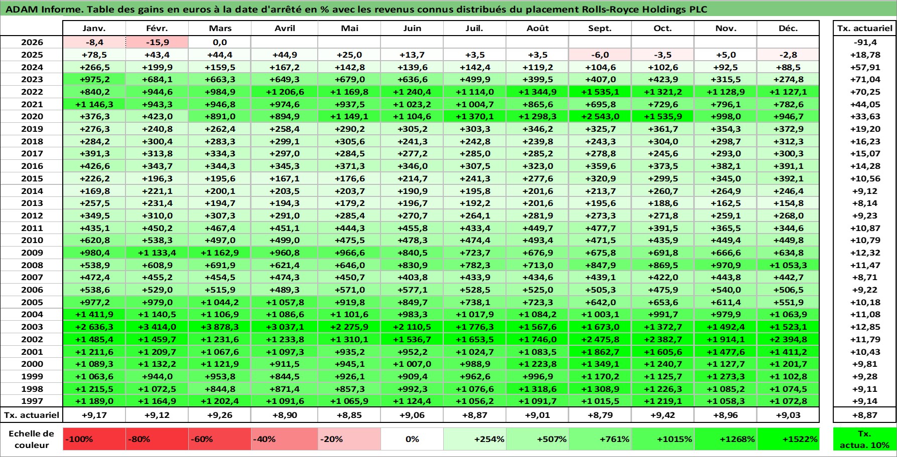This screenshot has width=897, height=457.
Task: Click the Janv. column header
Action: click(x=94, y=28)
